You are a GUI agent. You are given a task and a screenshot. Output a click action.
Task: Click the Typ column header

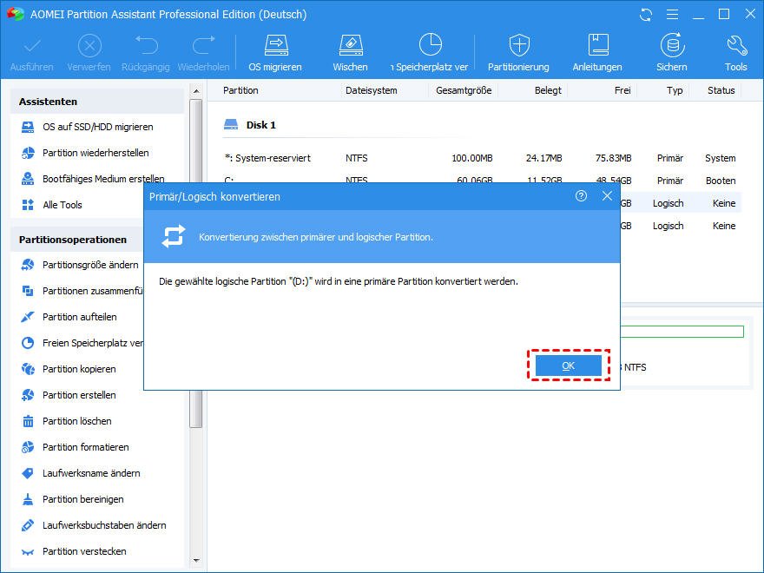675,90
